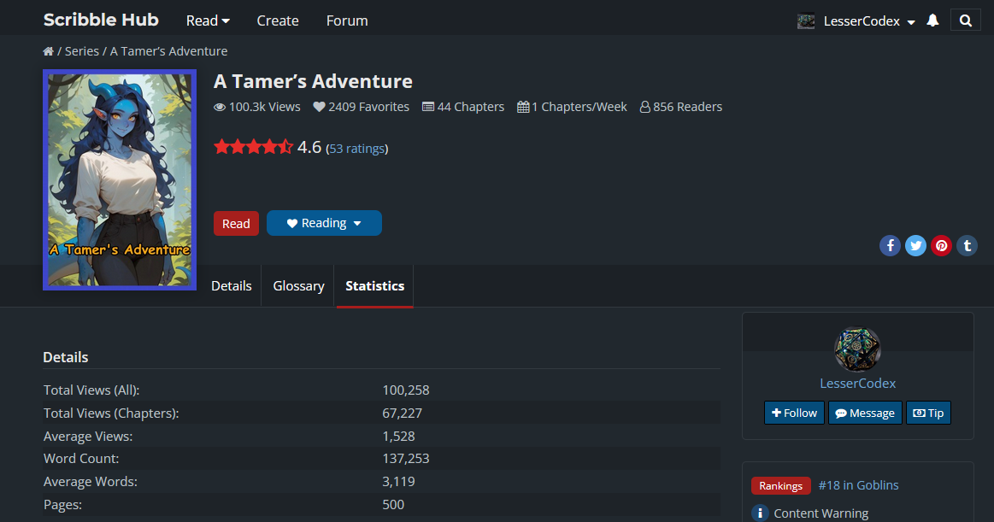Open the Reading status dropdown
Viewport: 994px width, 522px height.
click(x=324, y=223)
